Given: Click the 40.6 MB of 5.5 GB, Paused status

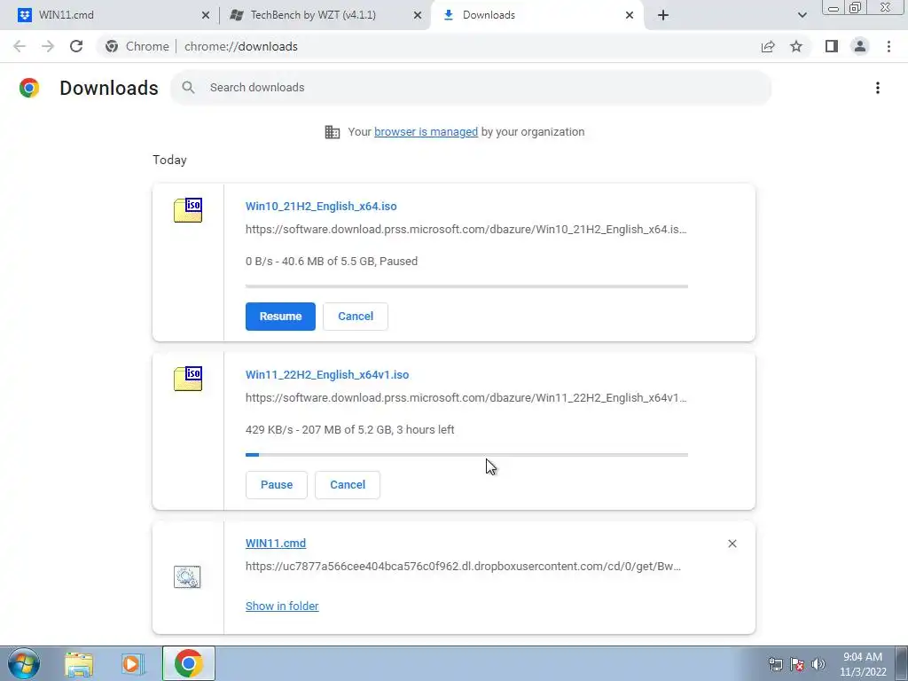Looking at the screenshot, I should [x=332, y=262].
